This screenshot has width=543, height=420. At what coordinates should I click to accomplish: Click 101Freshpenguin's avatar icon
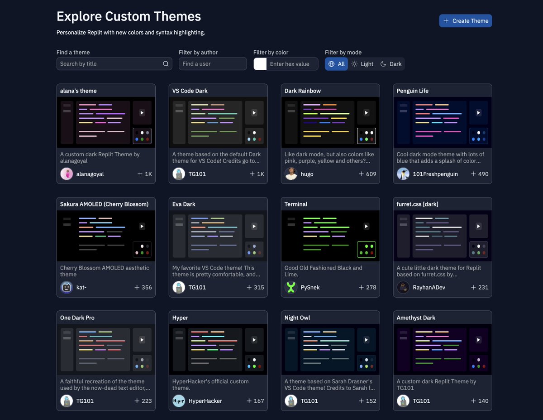(403, 174)
